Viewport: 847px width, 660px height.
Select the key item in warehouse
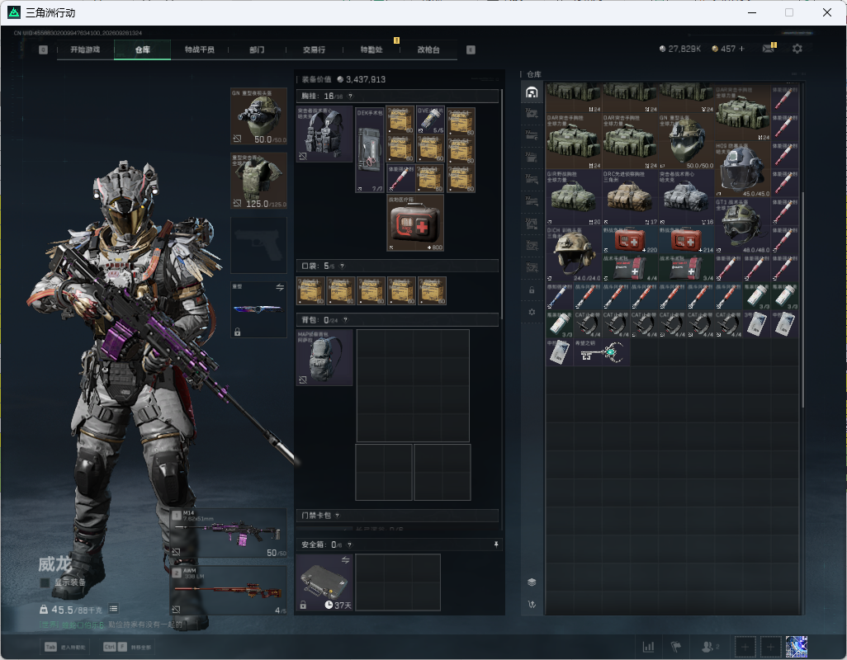[x=602, y=353]
